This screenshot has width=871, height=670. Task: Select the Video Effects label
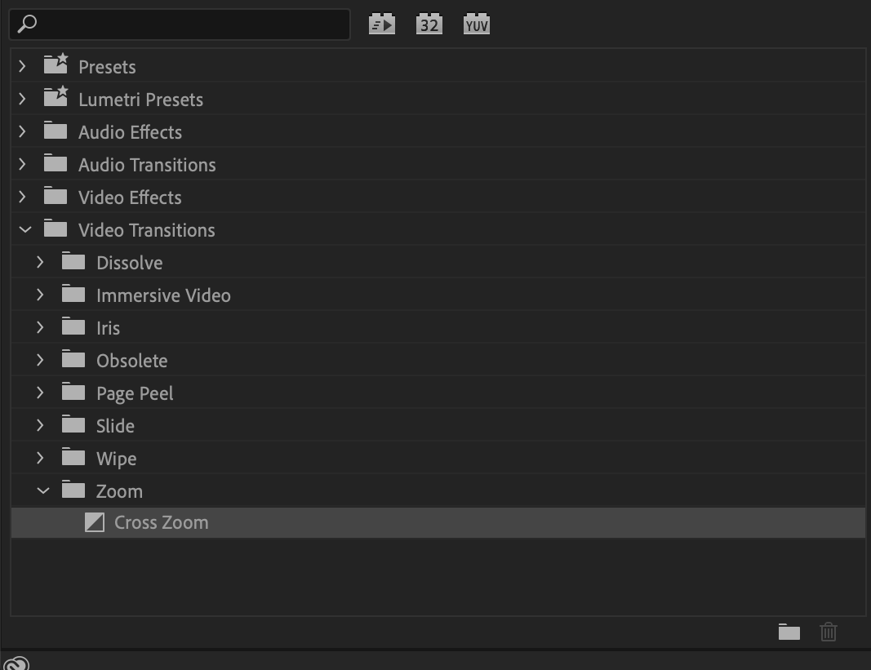(130, 197)
